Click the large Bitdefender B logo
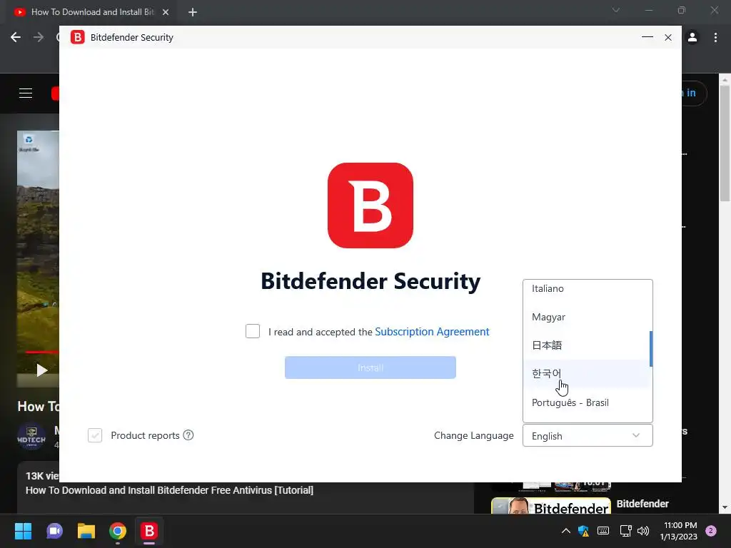This screenshot has height=548, width=731. tap(370, 205)
